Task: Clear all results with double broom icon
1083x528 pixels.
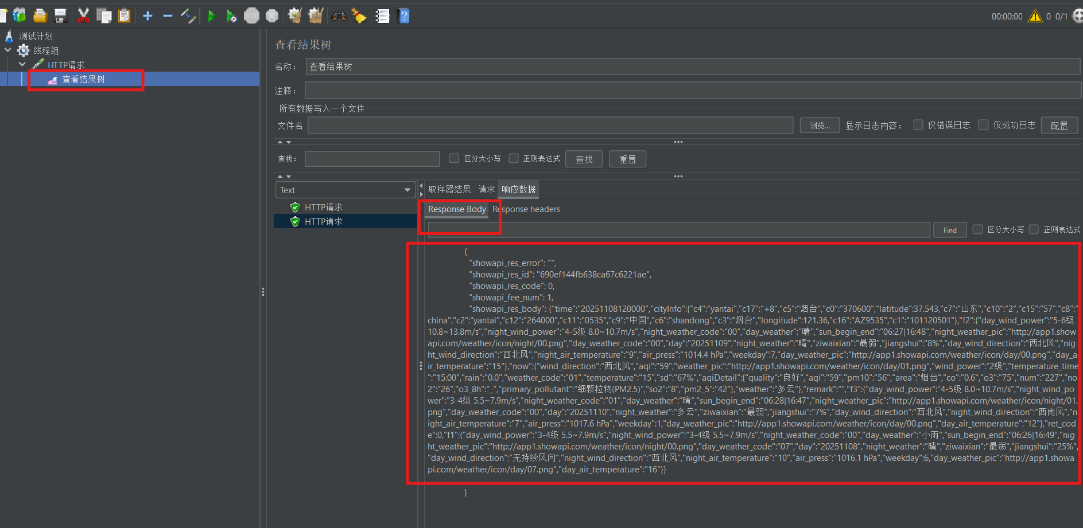Action: tap(316, 15)
